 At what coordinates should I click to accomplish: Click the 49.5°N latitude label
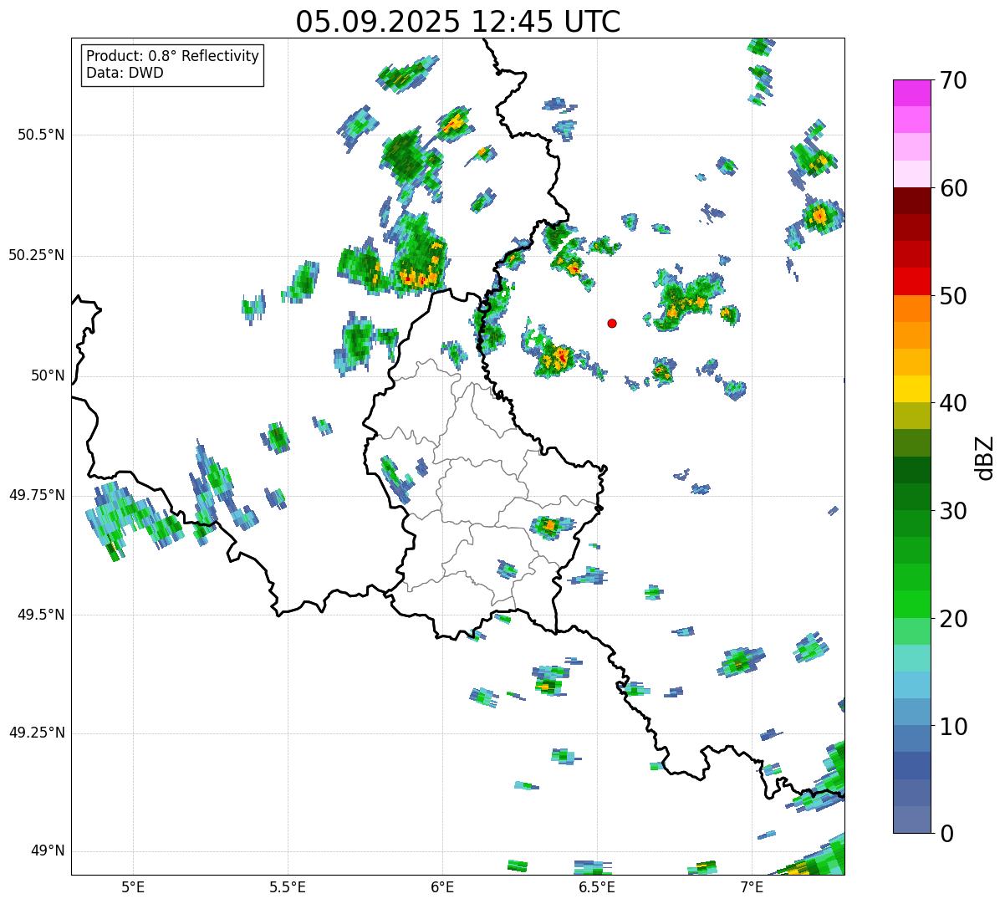pos(41,615)
